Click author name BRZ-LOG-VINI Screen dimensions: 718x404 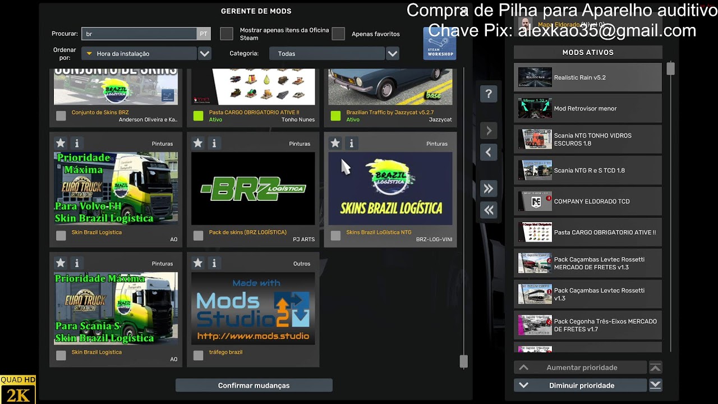(434, 240)
